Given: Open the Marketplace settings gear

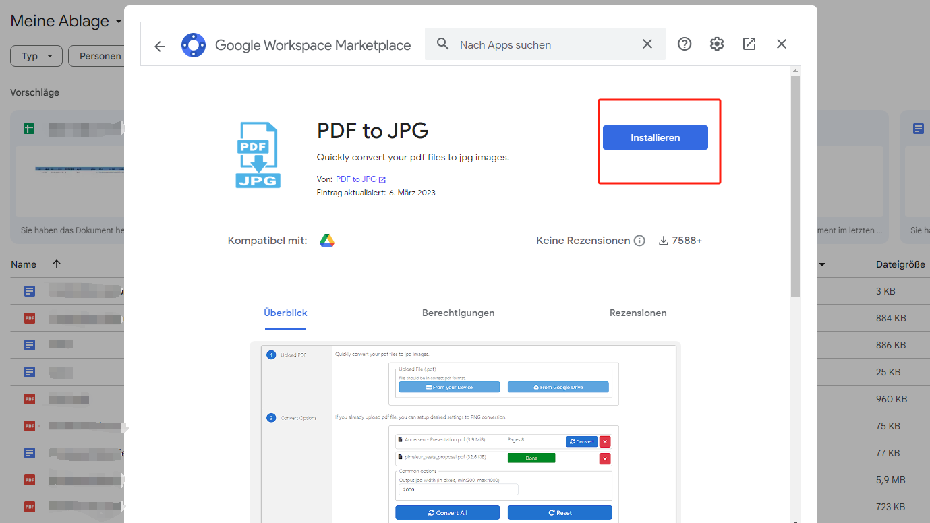Looking at the screenshot, I should pos(717,44).
